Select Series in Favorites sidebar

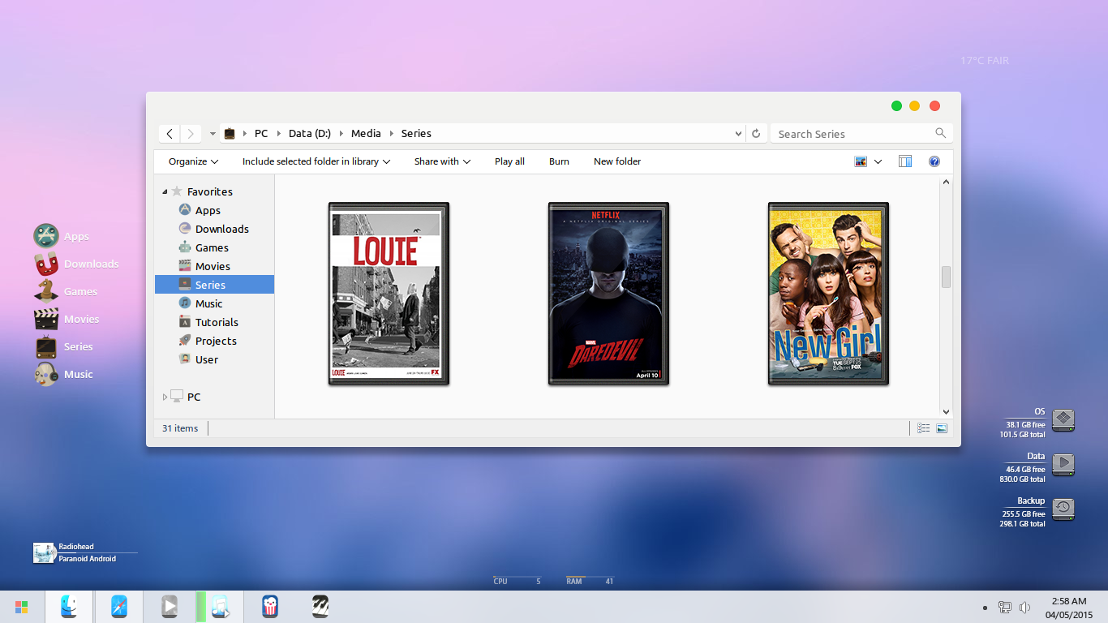[x=214, y=285]
